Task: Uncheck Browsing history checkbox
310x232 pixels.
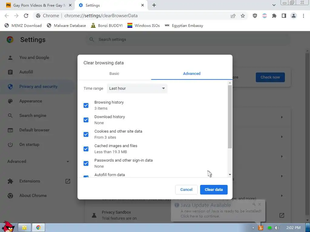Action: (x=86, y=105)
